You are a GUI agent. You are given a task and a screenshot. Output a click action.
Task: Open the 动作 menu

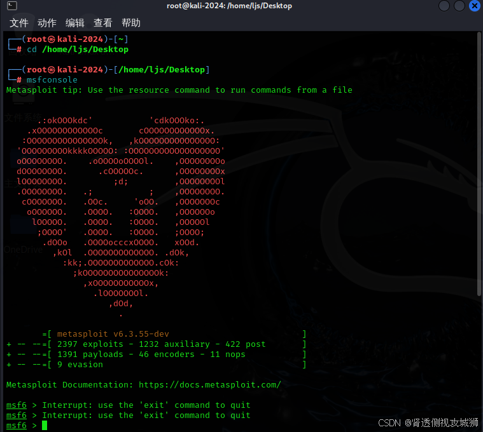[47, 23]
